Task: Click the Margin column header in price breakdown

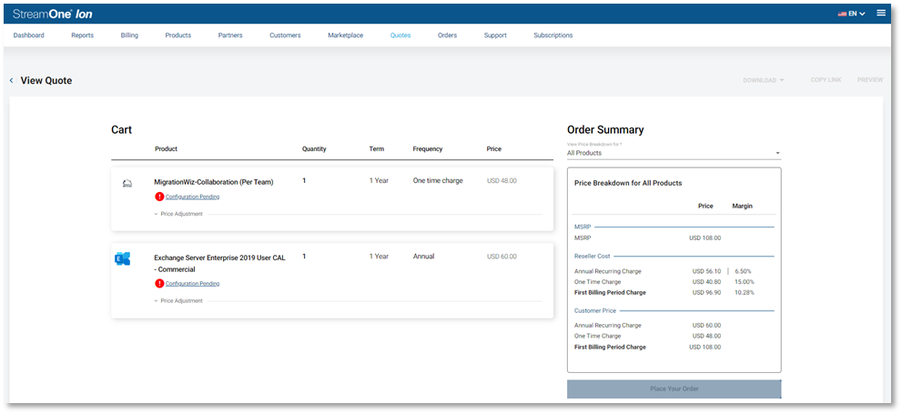Action: (x=742, y=206)
